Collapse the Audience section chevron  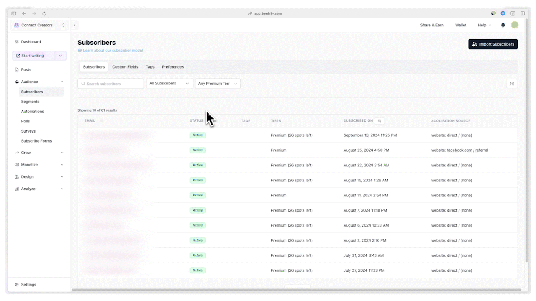62,82
